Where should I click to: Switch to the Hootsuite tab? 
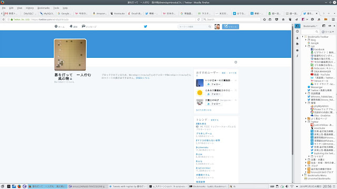pyautogui.click(x=117, y=14)
